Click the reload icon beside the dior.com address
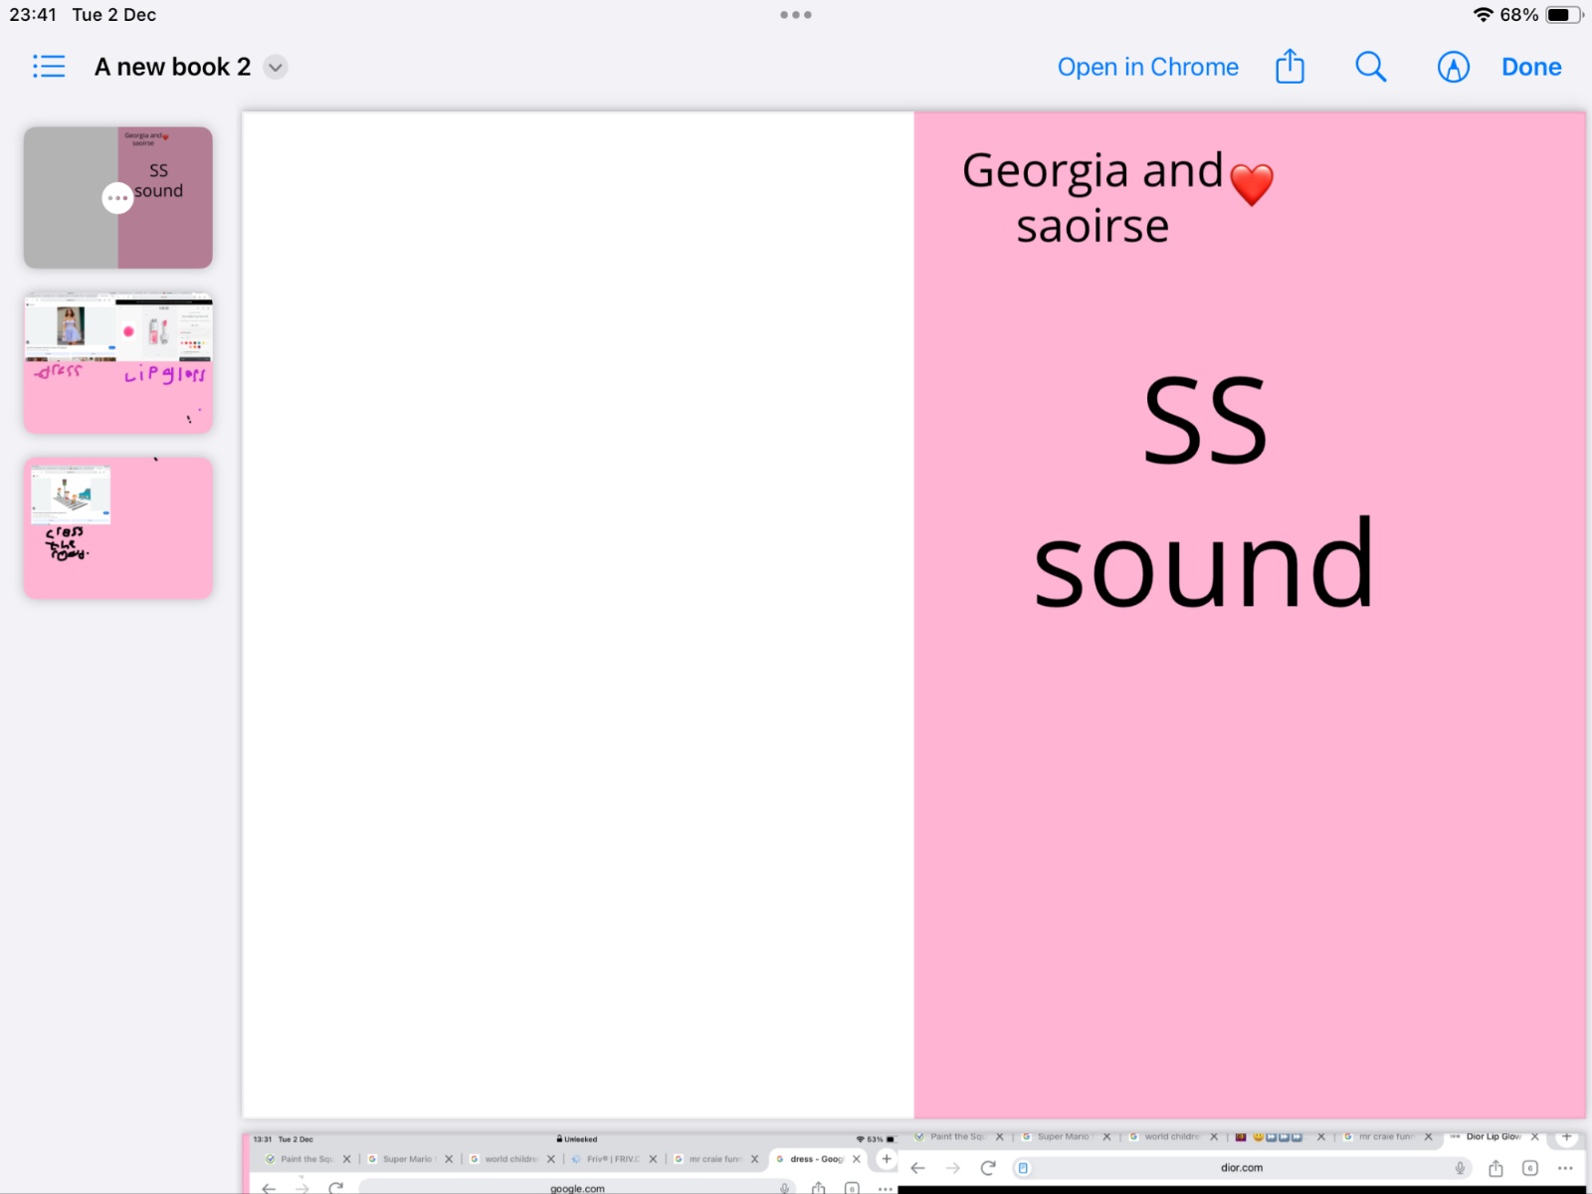1592x1194 pixels. (987, 1168)
